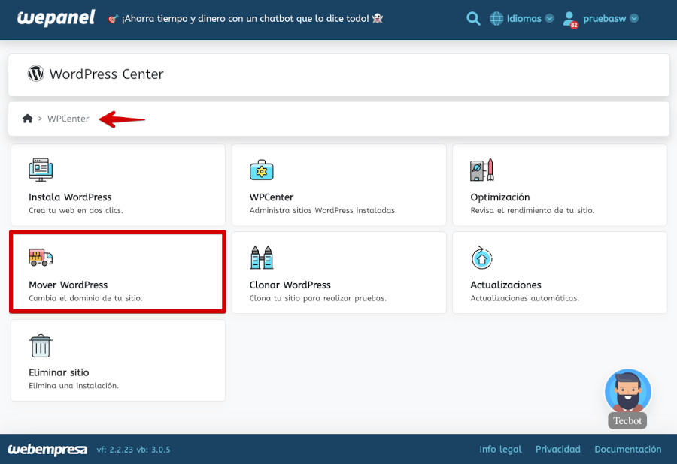Expand the Idiomas language dropdown arrow
The image size is (677, 464).
coord(549,19)
